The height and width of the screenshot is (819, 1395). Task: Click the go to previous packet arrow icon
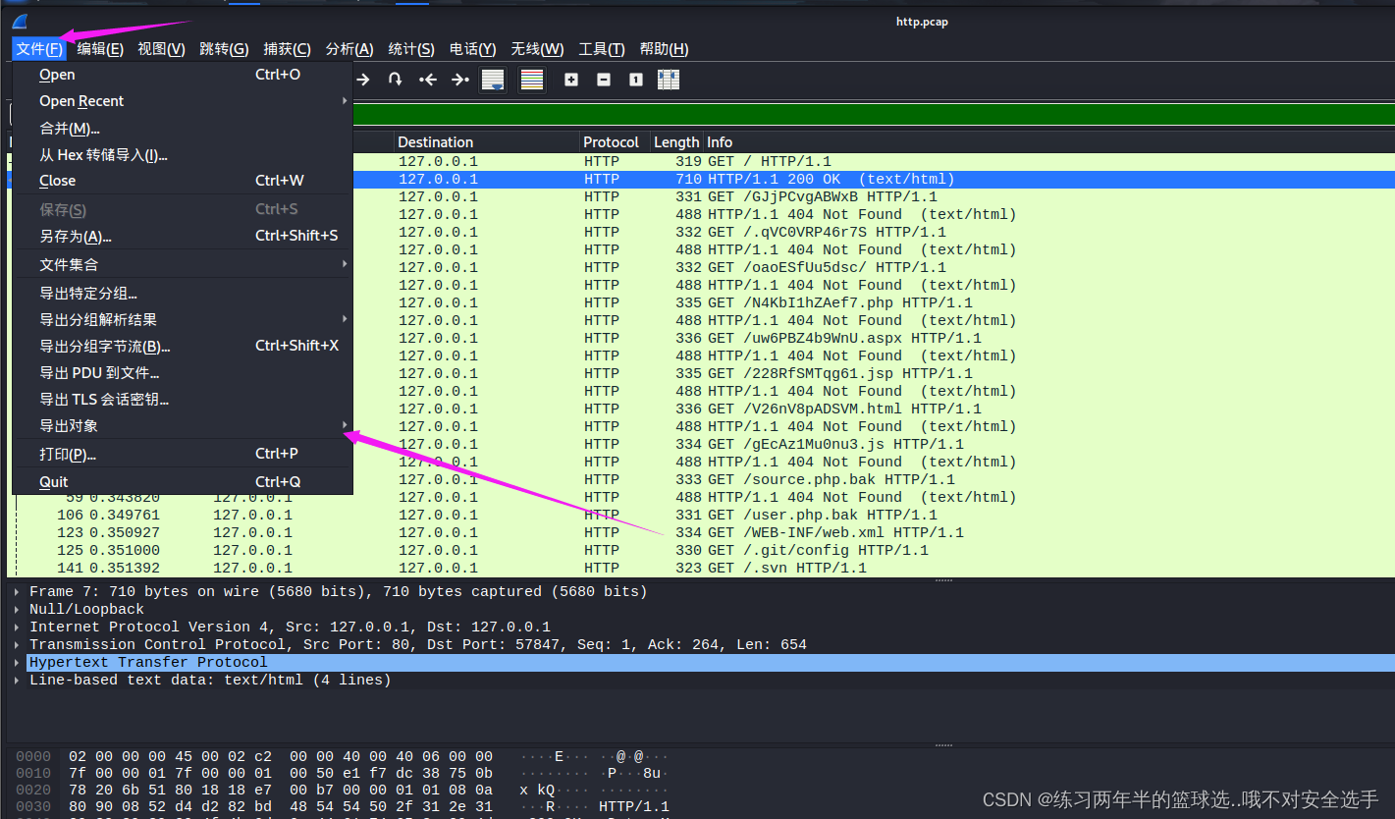(428, 80)
